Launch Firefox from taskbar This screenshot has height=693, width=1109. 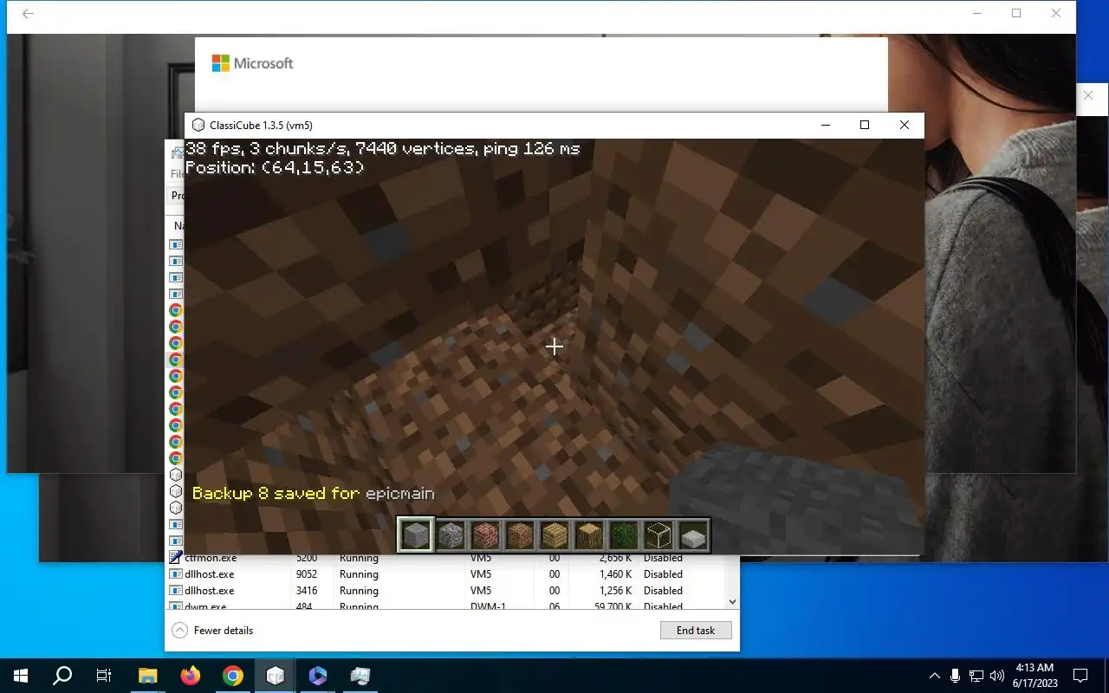click(x=191, y=676)
